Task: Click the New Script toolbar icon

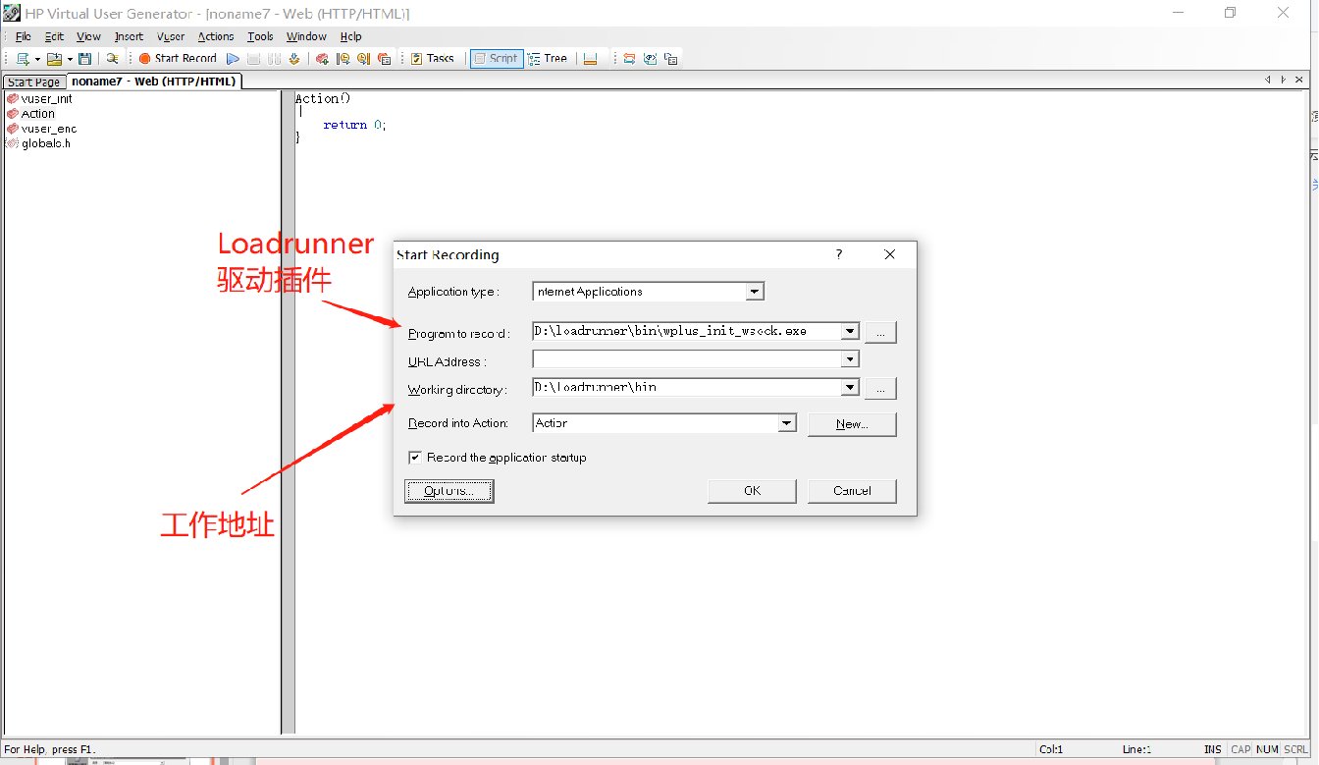Action: click(23, 59)
